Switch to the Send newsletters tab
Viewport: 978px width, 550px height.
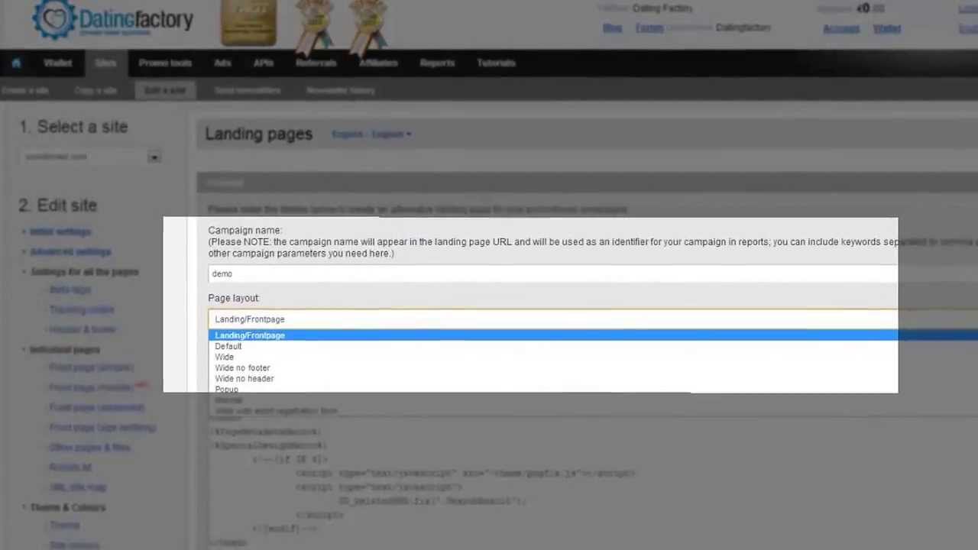coord(248,91)
